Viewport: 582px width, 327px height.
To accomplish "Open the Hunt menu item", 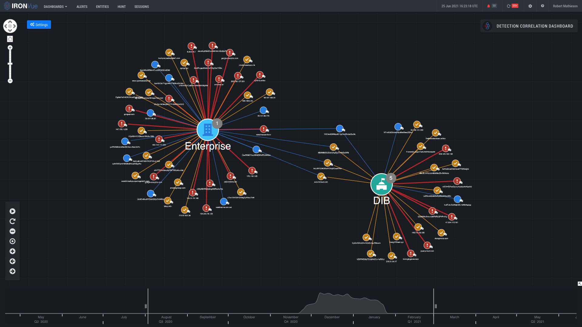I will tap(121, 7).
